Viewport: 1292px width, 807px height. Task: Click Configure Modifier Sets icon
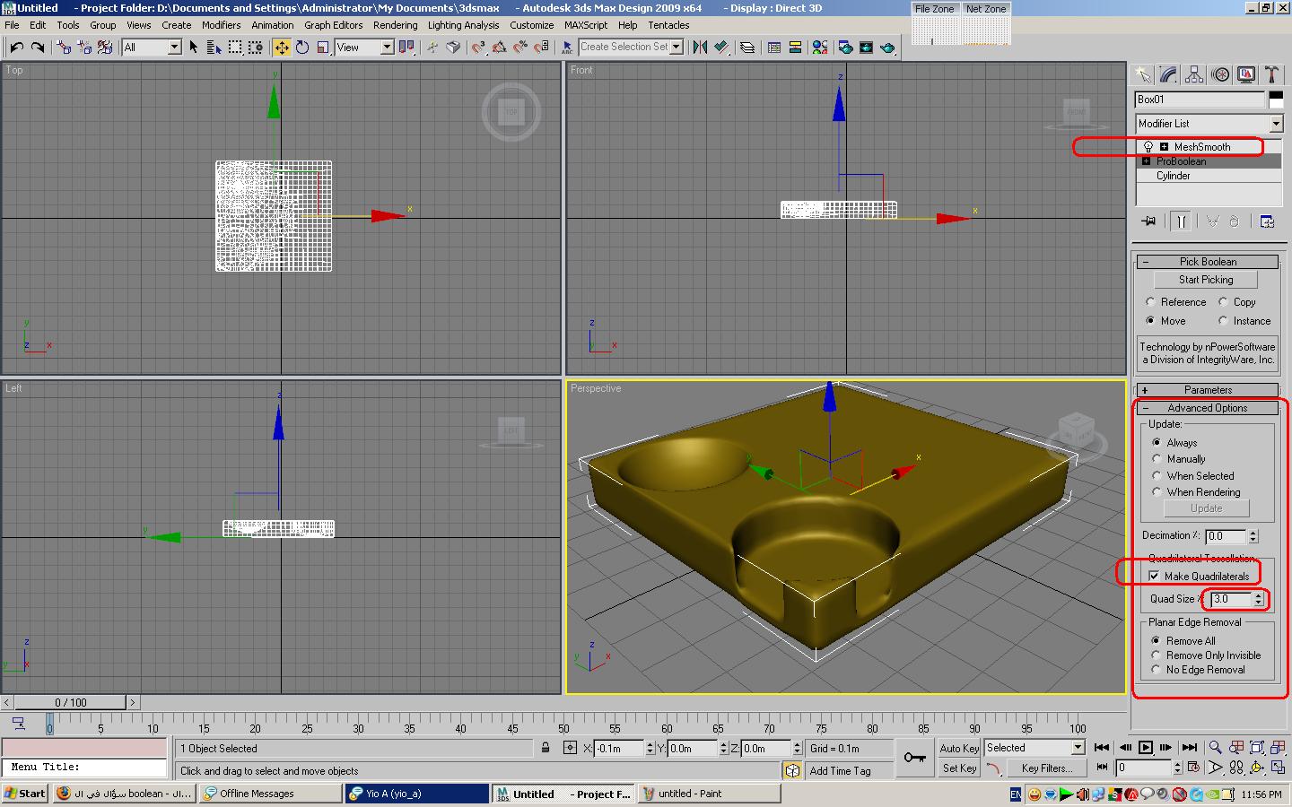(1267, 221)
